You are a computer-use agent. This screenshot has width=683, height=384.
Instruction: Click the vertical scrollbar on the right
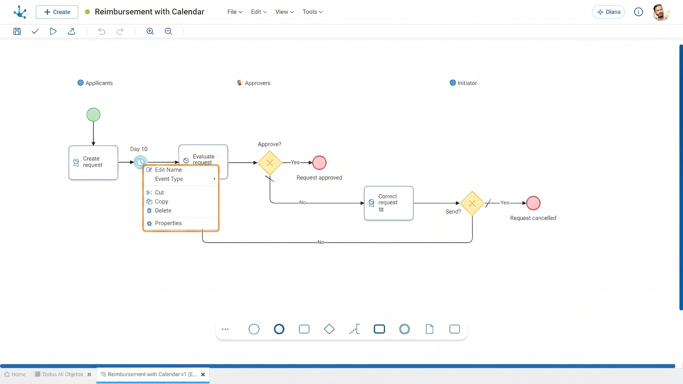click(681, 177)
